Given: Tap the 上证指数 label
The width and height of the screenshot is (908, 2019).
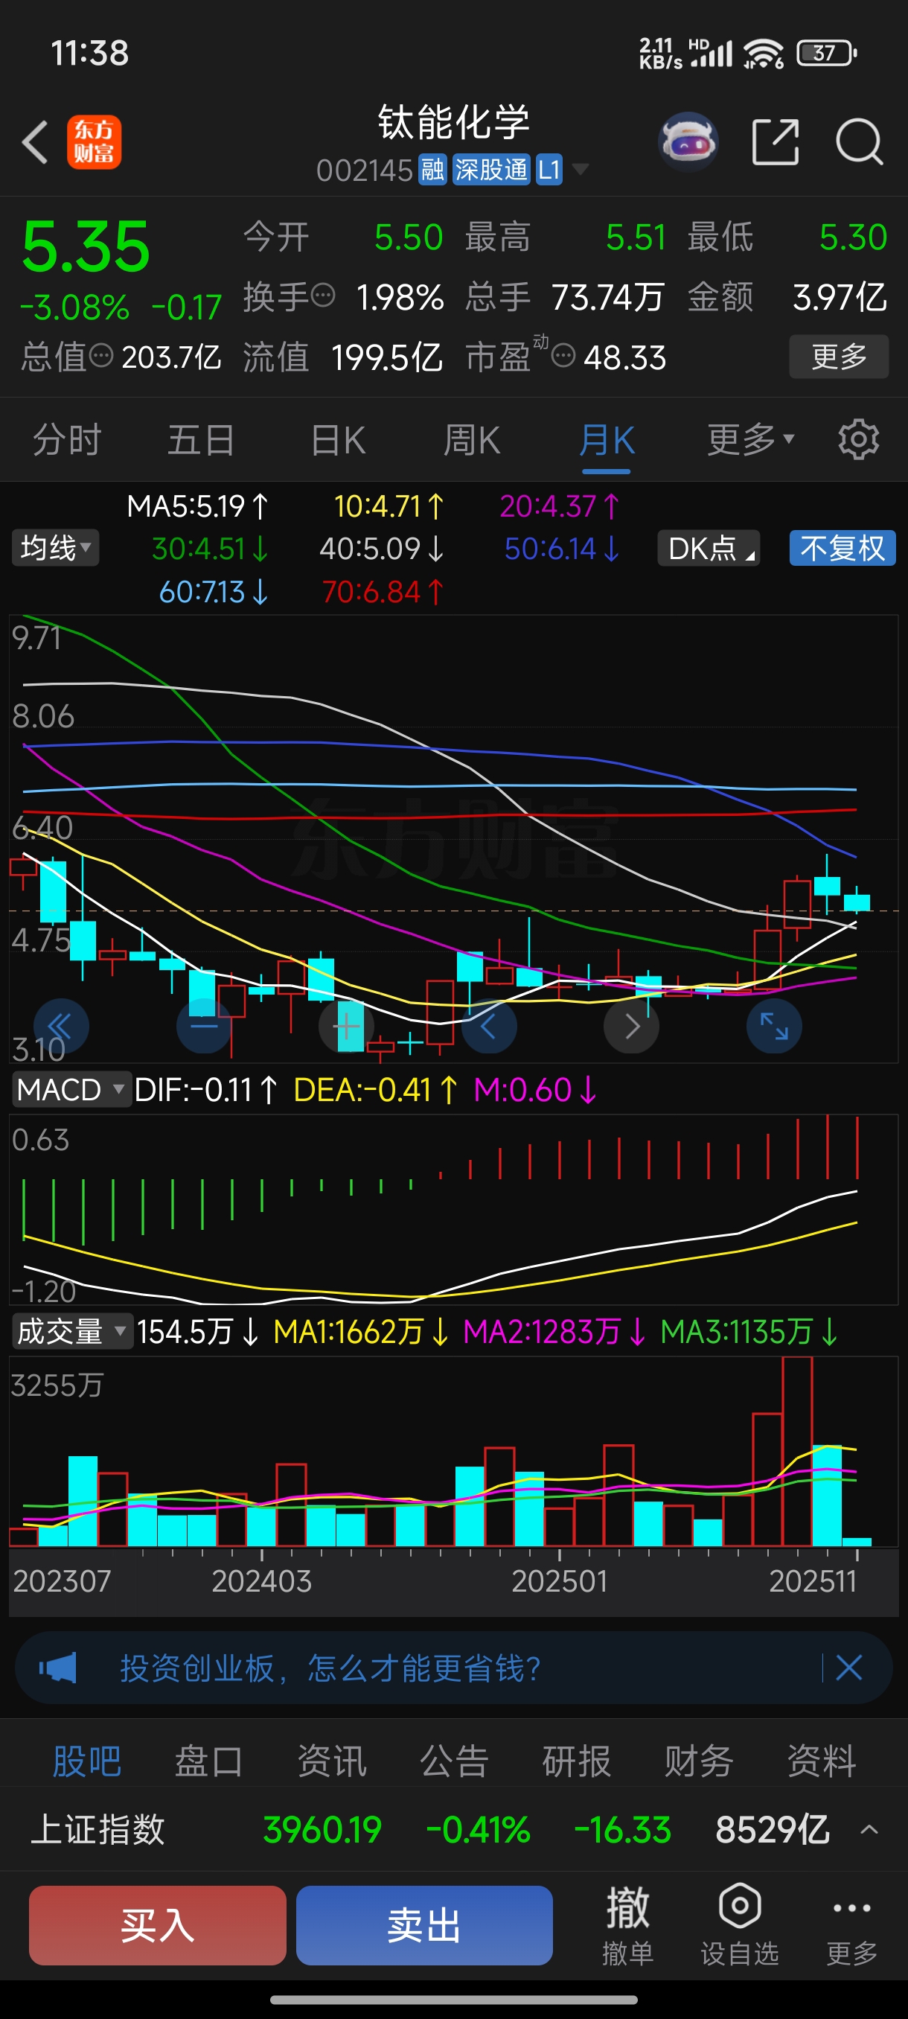Looking at the screenshot, I should pos(97,1829).
